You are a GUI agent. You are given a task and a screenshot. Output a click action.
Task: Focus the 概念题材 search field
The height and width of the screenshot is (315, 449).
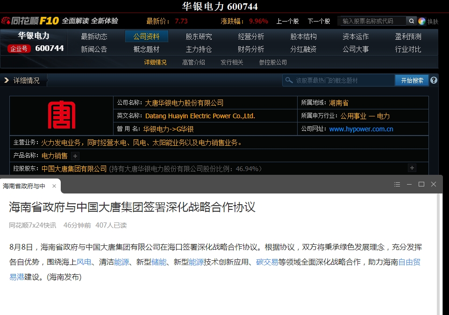[x=338, y=80]
